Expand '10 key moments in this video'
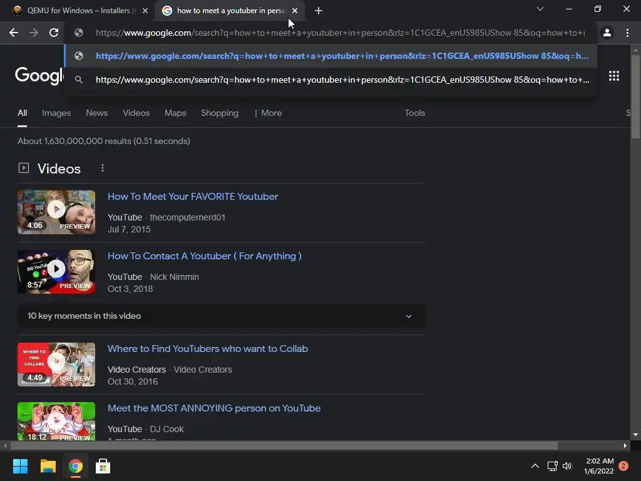This screenshot has height=481, width=641. [221, 316]
